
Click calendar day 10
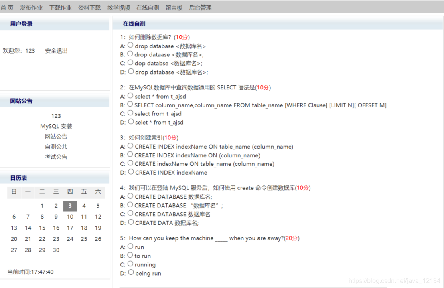click(70, 217)
